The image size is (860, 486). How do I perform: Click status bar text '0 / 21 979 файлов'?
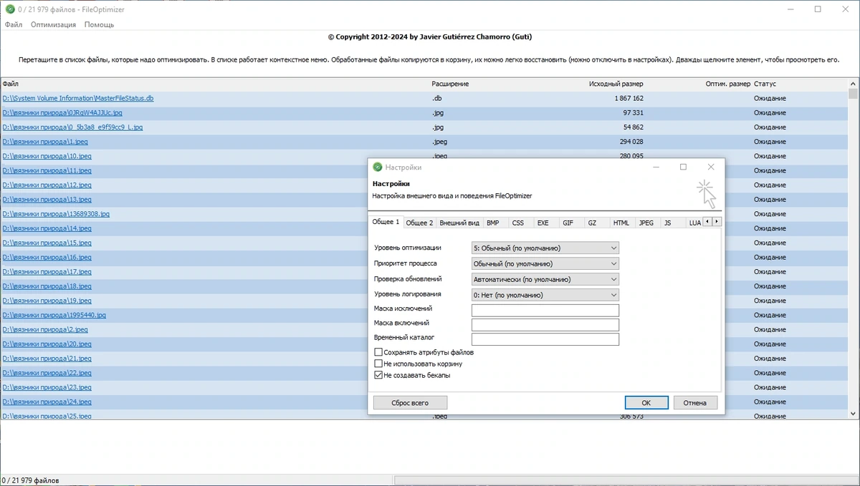(30, 480)
